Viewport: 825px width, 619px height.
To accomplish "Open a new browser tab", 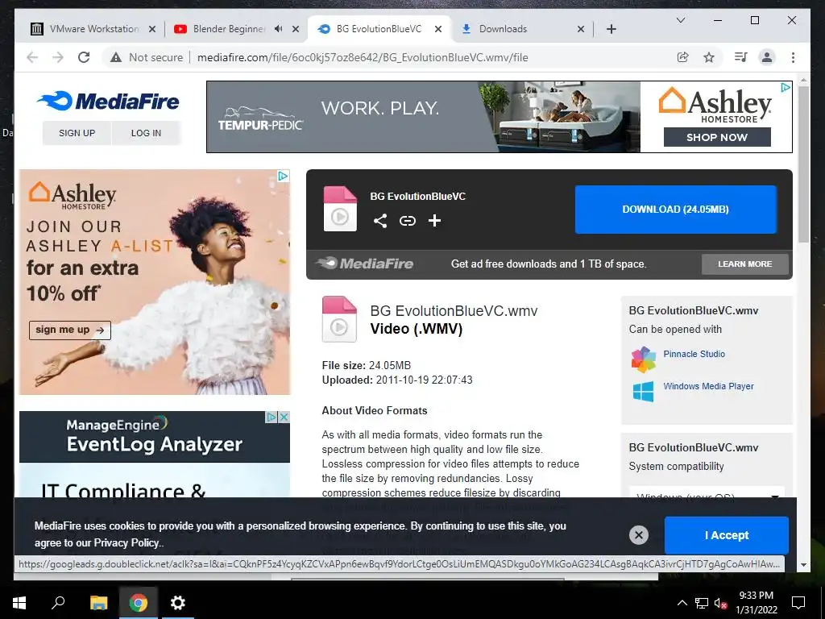I will (611, 29).
